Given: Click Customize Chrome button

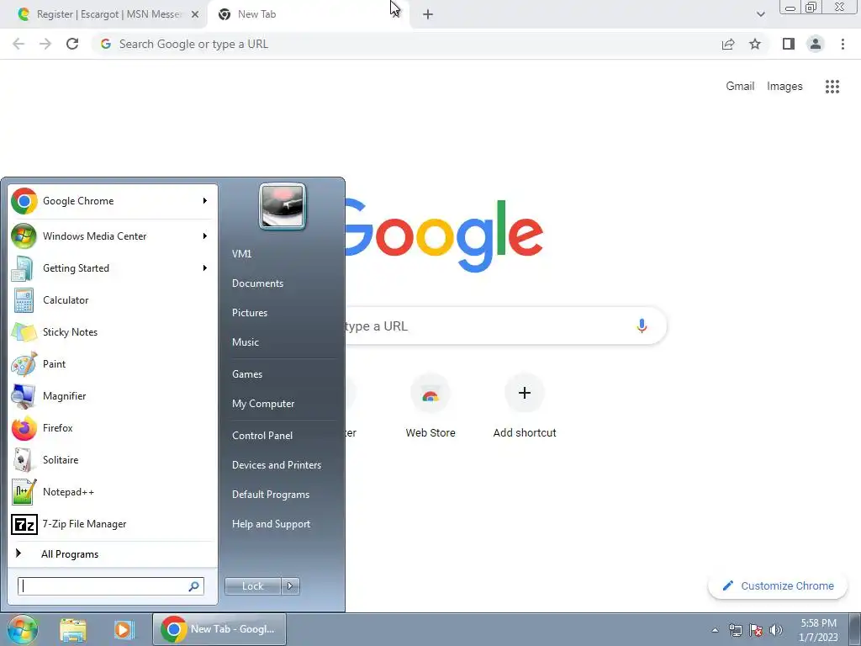Looking at the screenshot, I should [778, 586].
